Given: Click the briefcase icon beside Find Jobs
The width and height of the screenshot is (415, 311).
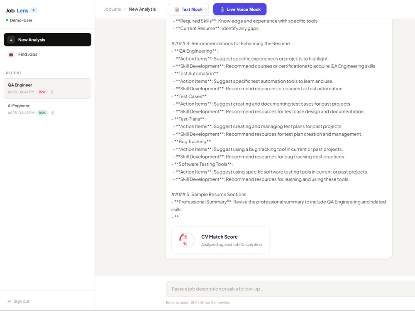Looking at the screenshot, I should click(11, 54).
